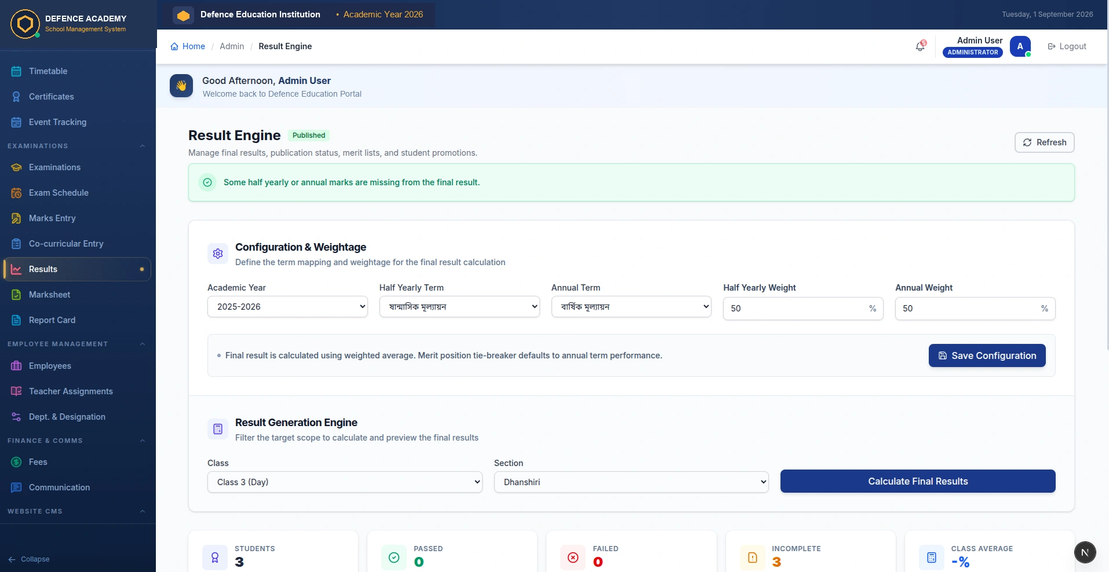The width and height of the screenshot is (1109, 572).
Task: Click the Published status badge
Action: click(309, 135)
